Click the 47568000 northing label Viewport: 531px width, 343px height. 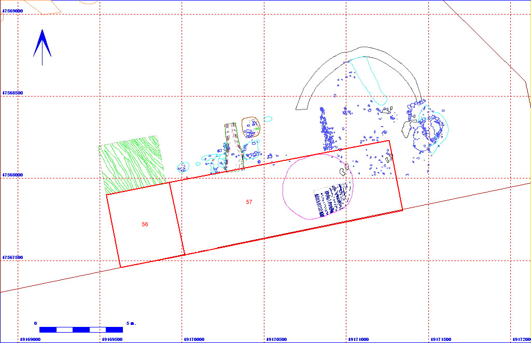coord(12,175)
